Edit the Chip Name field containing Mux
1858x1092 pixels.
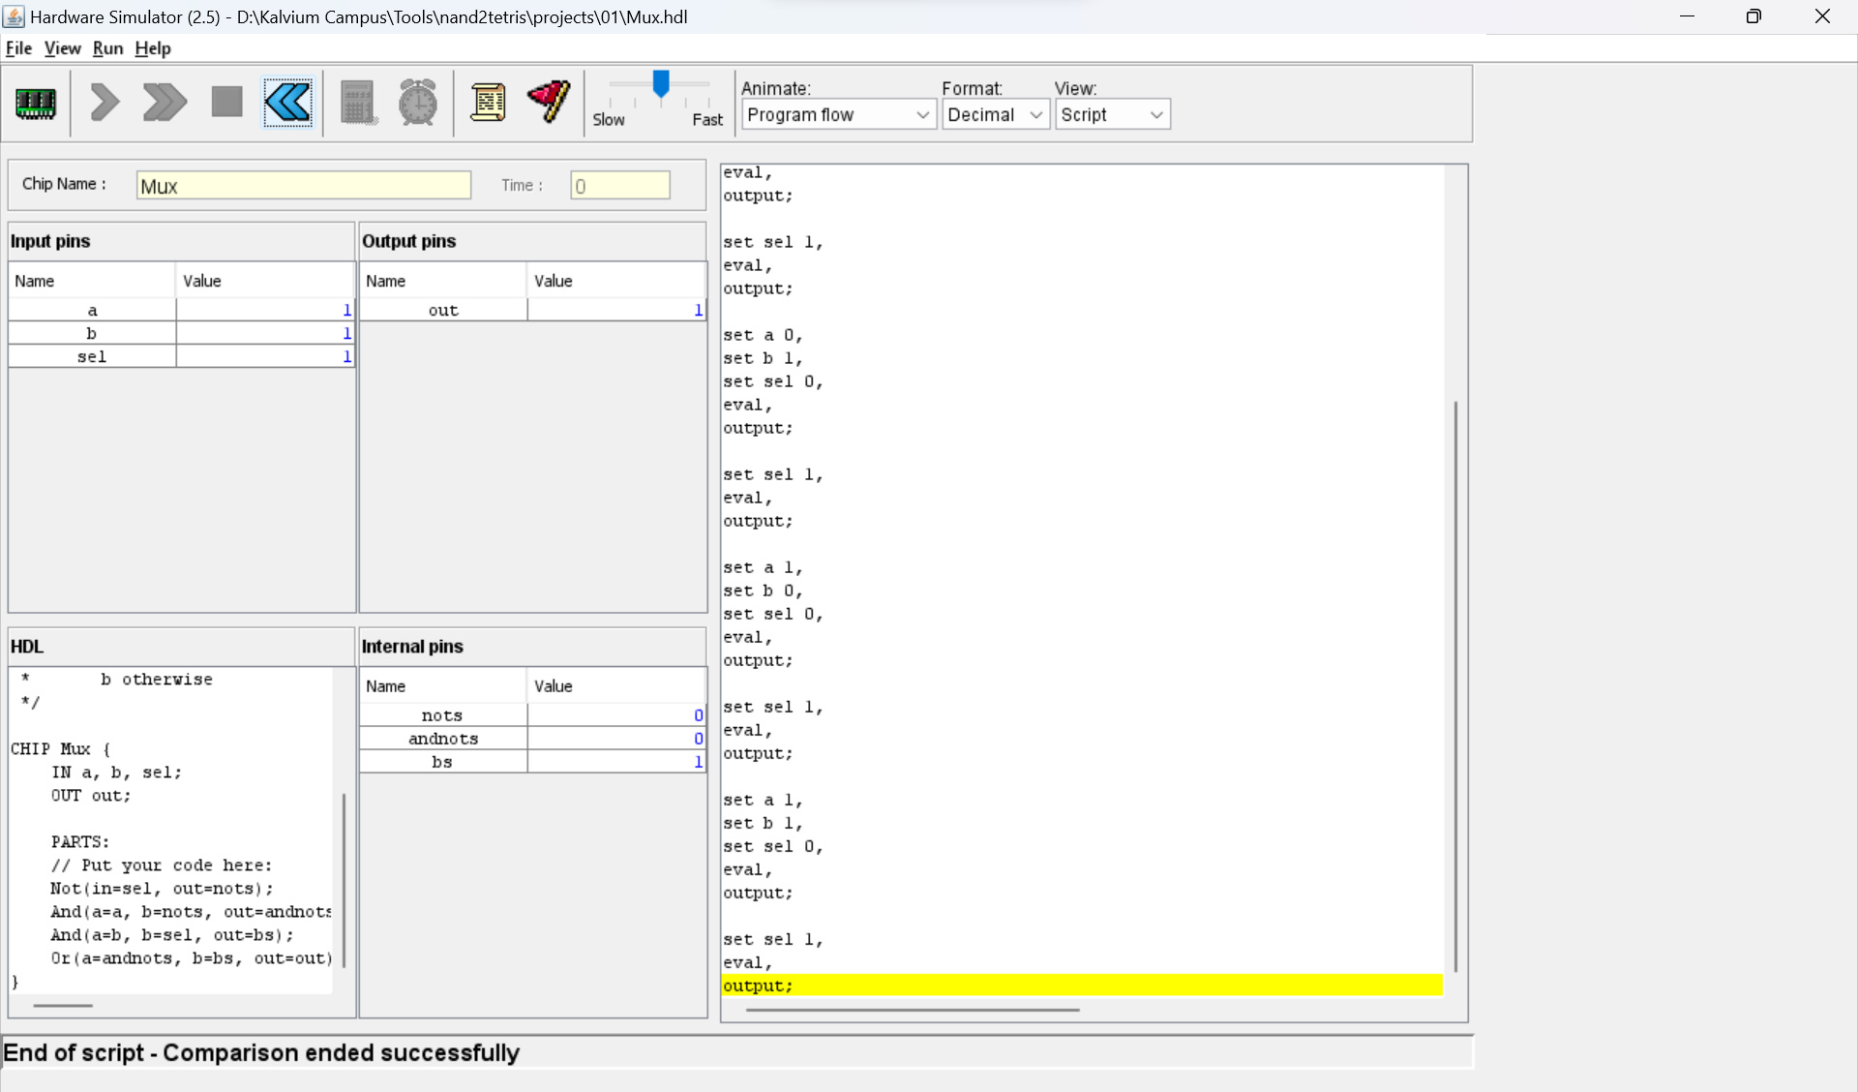(x=303, y=185)
